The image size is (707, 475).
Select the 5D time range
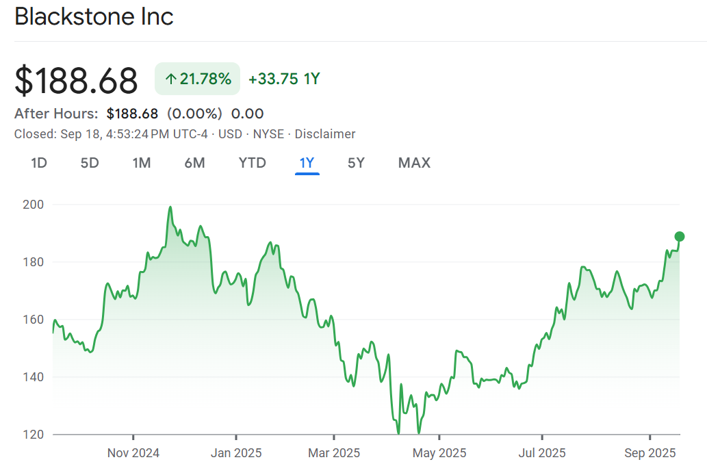coord(90,163)
